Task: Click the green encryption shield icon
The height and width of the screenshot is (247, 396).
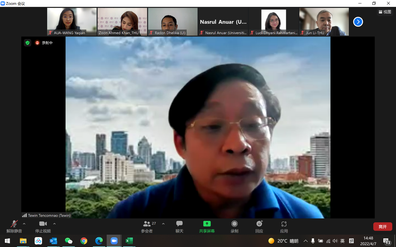Action: coord(28,43)
